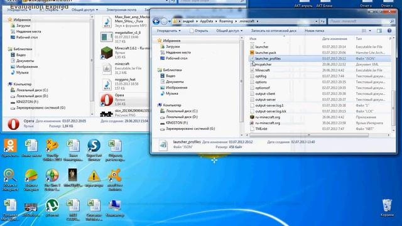Screen dimensions: 402x226
Task: Open Видео library in minecraft window sidebar
Action: (x=170, y=76)
